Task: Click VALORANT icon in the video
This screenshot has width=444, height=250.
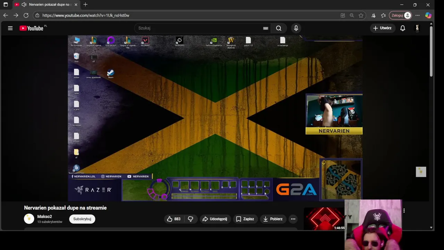Action: pyautogui.click(x=145, y=42)
